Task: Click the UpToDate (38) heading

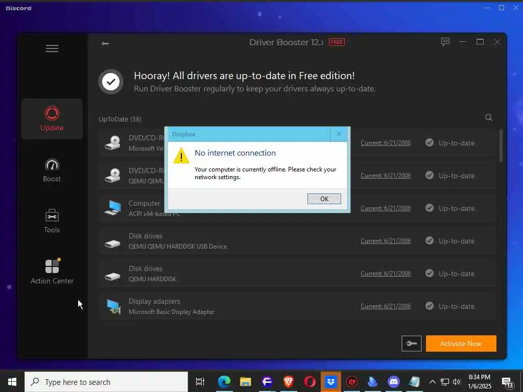Action: pyautogui.click(x=120, y=119)
